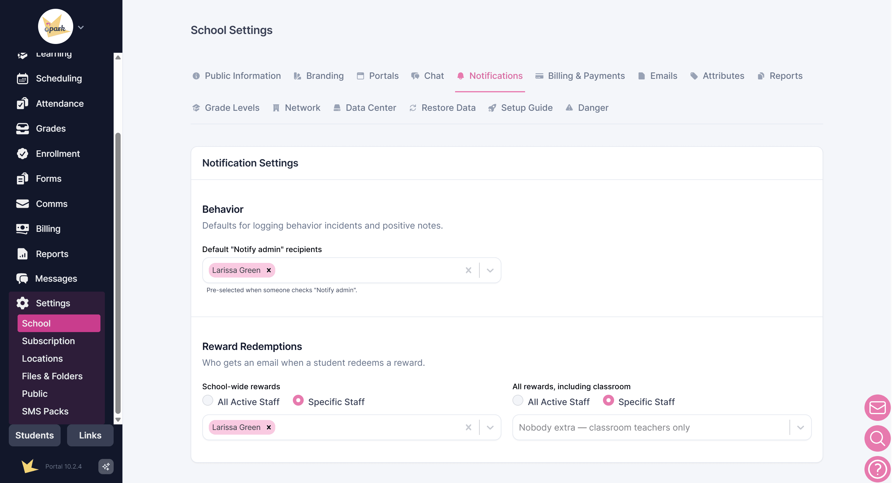Open the Grade Levels tab

(226, 108)
